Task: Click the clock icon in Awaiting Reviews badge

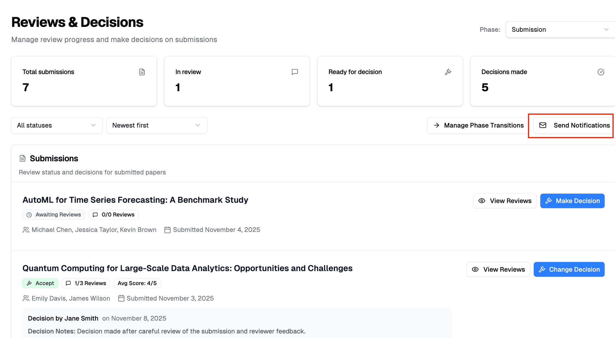Action: 29,215
